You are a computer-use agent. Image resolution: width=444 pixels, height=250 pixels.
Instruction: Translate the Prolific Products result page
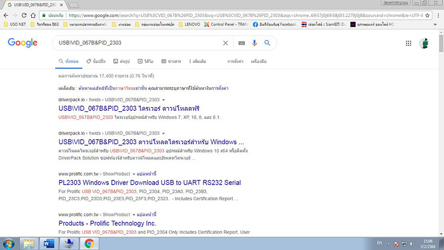click(146, 214)
